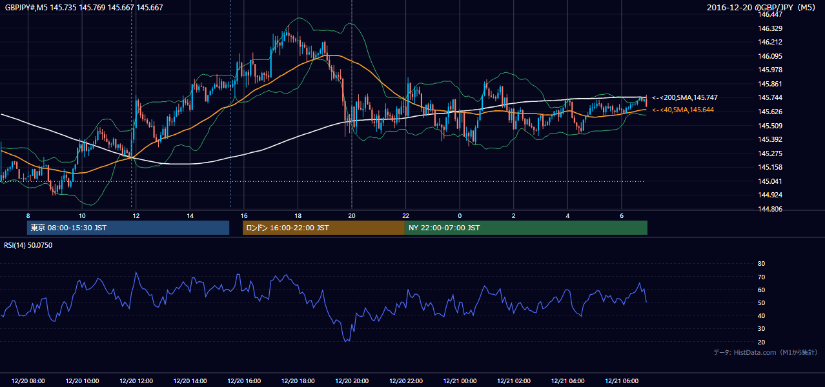Screen dimensions: 825x387
Task: Click the 12/20 08:00 date label
Action: coord(28,381)
